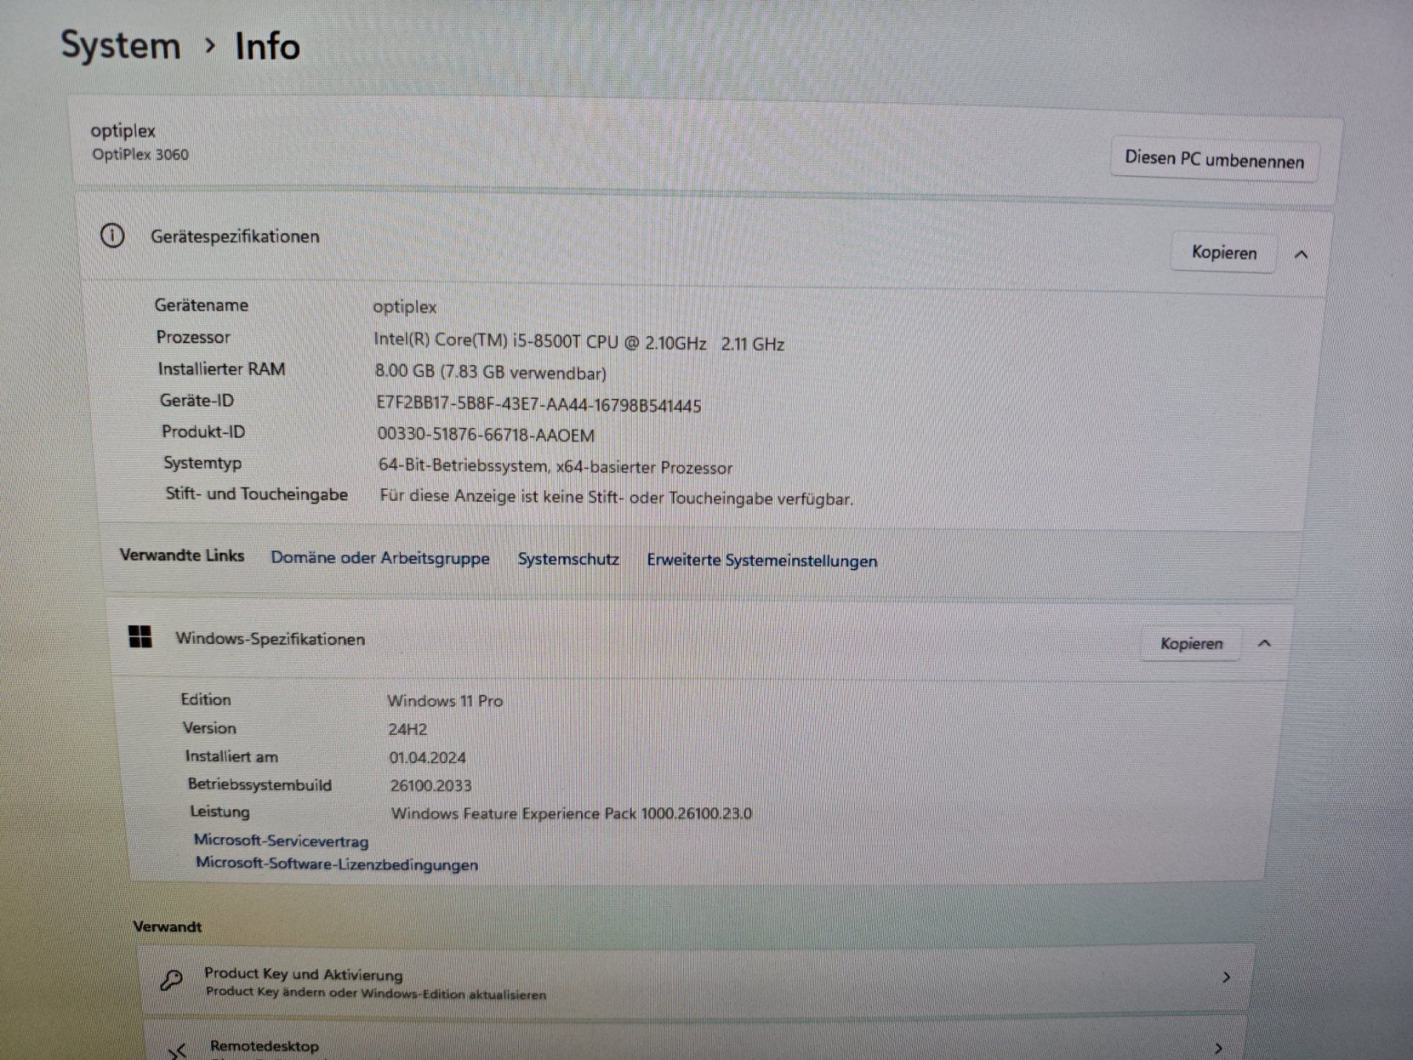Copy Windows specifications with Kopieren
The image size is (1413, 1060).
pos(1191,643)
